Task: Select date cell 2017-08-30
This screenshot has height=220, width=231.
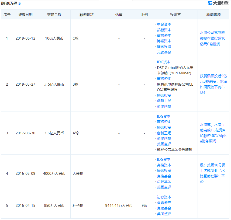Action: pyautogui.click(x=26, y=133)
